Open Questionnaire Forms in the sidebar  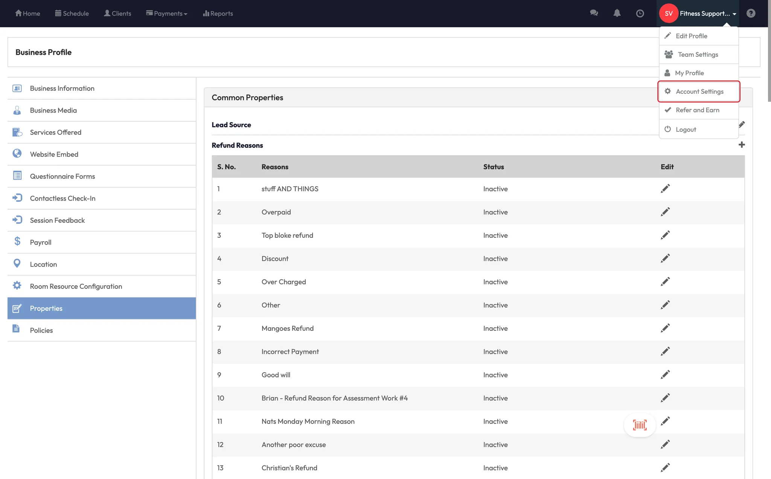[x=62, y=176]
